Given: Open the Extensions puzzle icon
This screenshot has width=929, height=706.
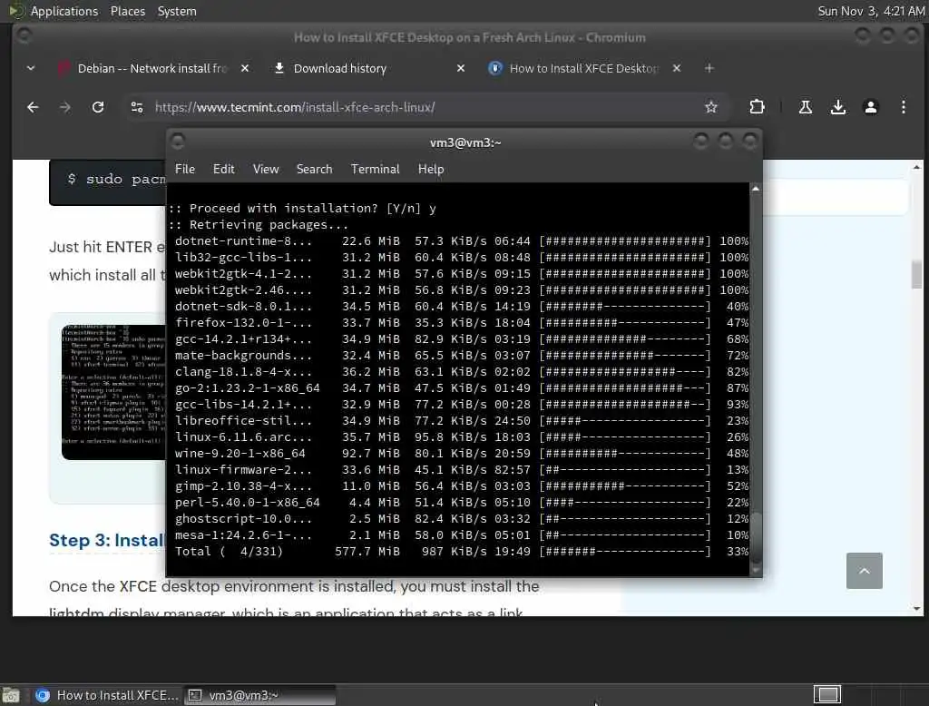Looking at the screenshot, I should click(757, 107).
